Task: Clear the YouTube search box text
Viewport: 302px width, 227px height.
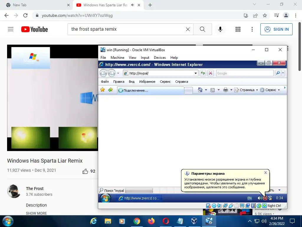Action: point(188,29)
